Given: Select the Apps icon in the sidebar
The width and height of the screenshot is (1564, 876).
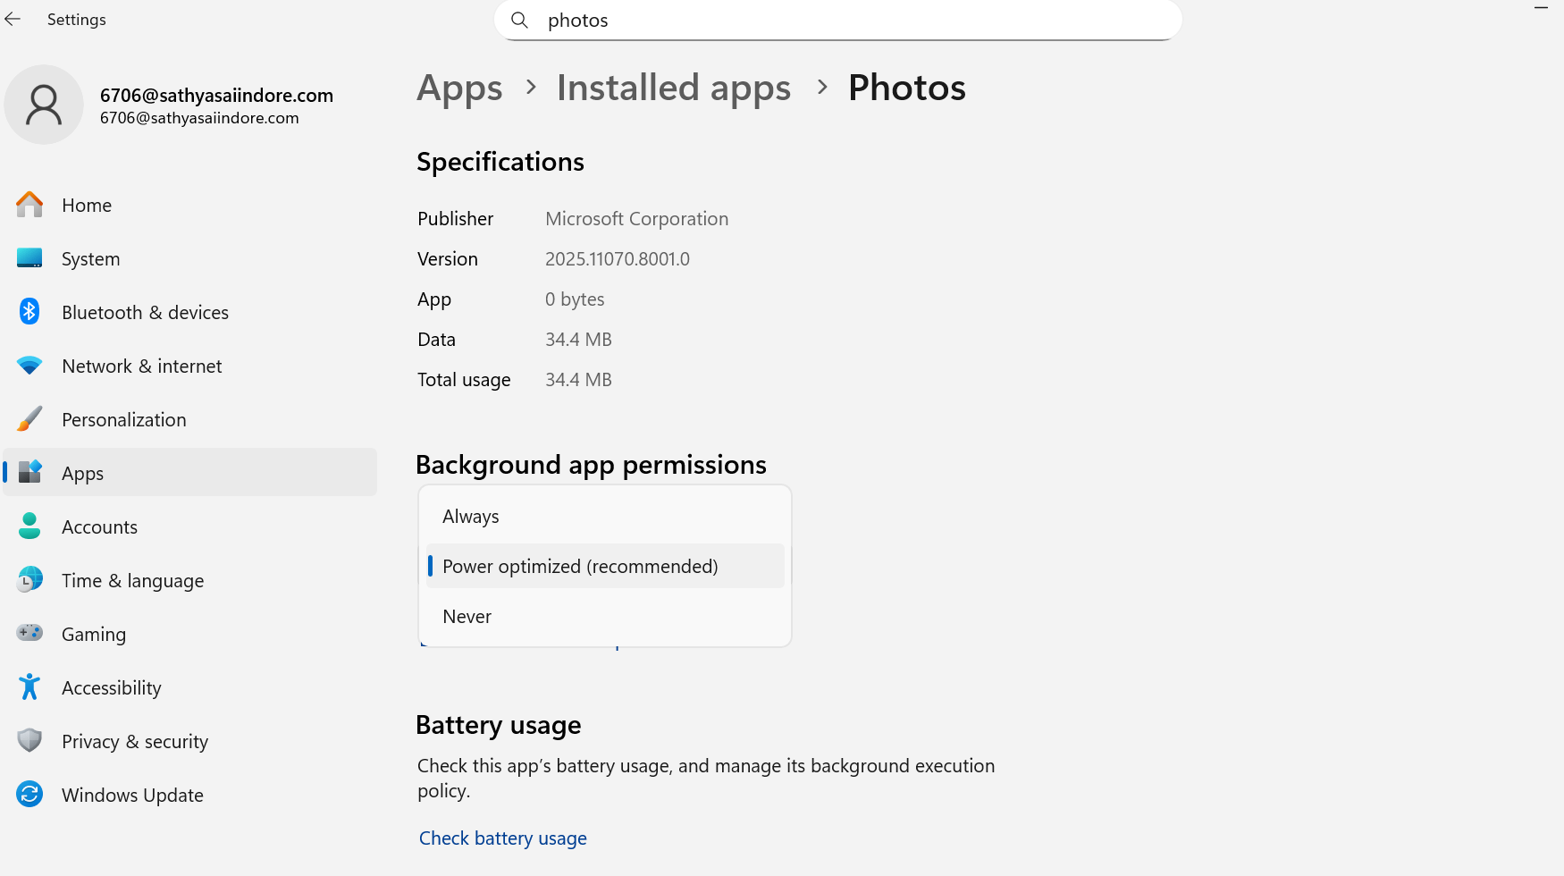Looking at the screenshot, I should 29,473.
